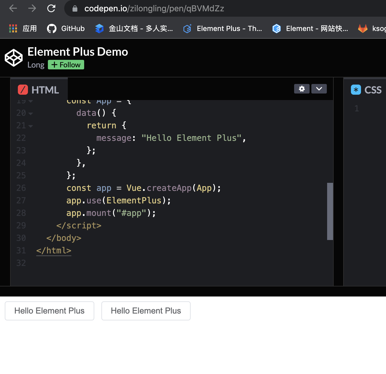The height and width of the screenshot is (374, 386).
Task: Click the 金山文档 bookmark icon
Action: (99, 28)
